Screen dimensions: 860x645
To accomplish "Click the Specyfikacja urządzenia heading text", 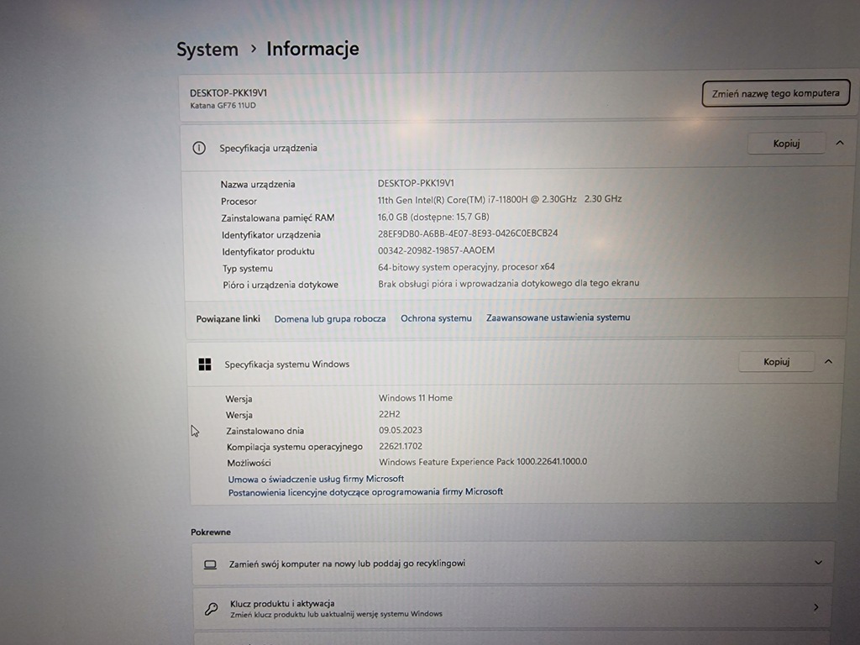I will click(268, 148).
